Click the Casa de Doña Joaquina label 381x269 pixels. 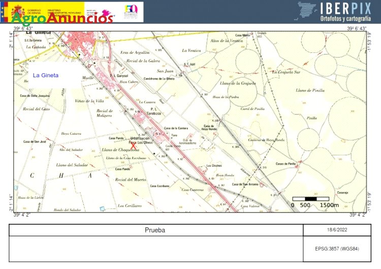pyautogui.click(x=35, y=96)
